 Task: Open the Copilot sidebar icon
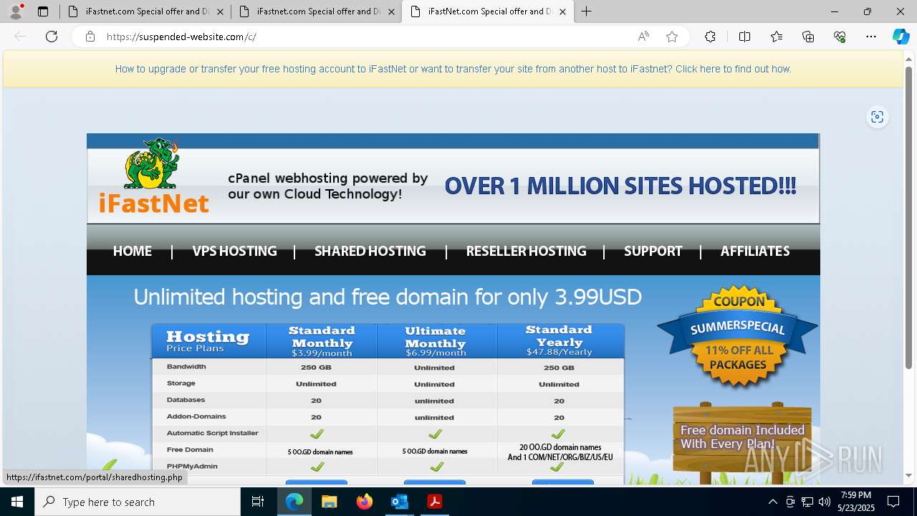point(901,37)
